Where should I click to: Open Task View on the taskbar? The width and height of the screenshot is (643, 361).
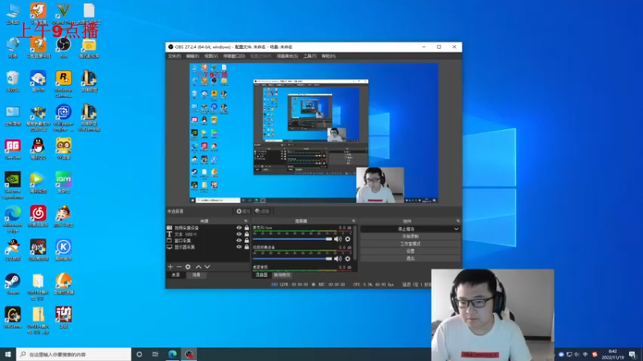[155, 355]
